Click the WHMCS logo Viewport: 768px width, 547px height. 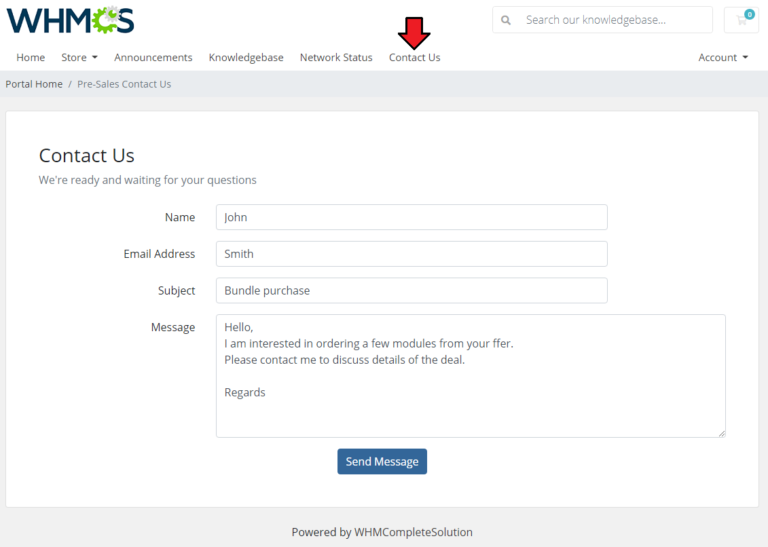(70, 20)
